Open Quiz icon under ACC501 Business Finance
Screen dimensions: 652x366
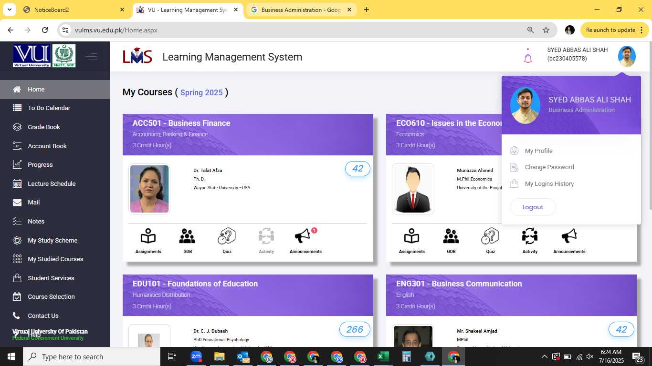tap(227, 241)
